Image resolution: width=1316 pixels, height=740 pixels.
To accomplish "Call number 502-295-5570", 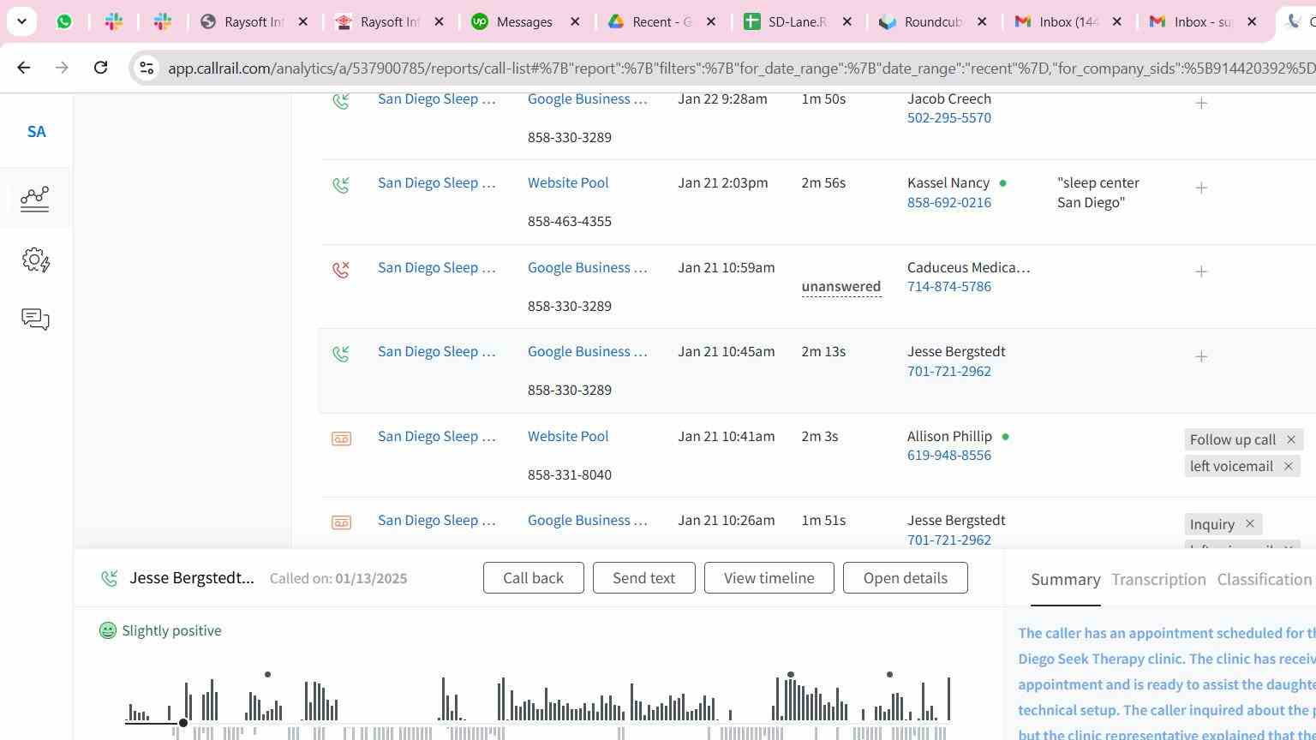I will pyautogui.click(x=949, y=117).
